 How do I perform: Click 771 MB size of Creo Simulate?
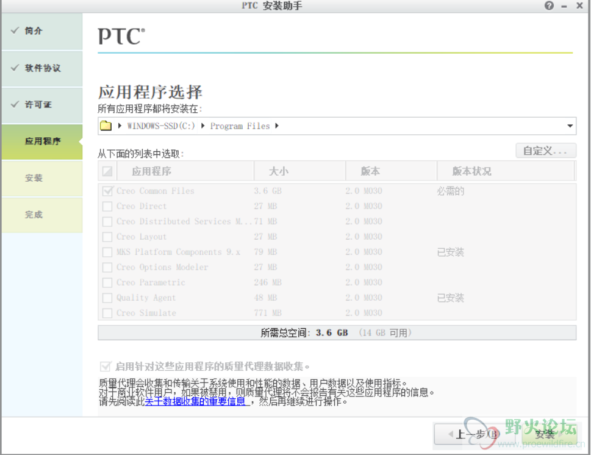tap(268, 313)
